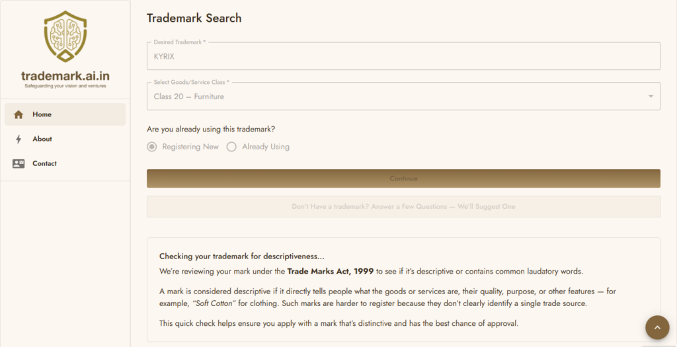Click the trademark.ai.in brand name text
Screen dimensions: 677x347
coord(65,76)
